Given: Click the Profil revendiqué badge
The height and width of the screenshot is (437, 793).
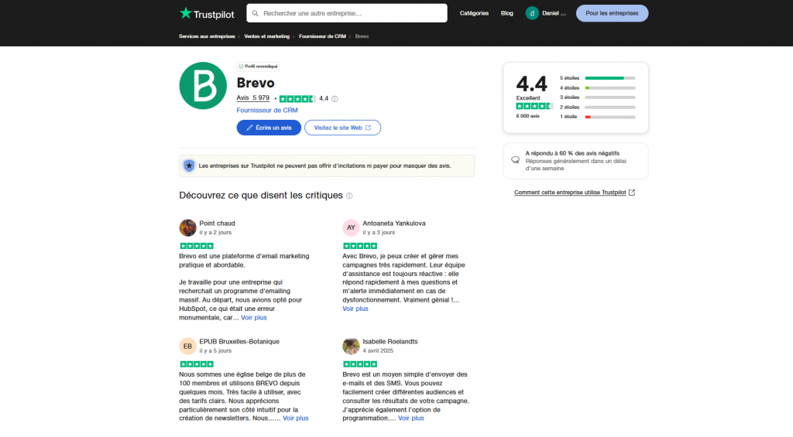Looking at the screenshot, I should (x=258, y=67).
